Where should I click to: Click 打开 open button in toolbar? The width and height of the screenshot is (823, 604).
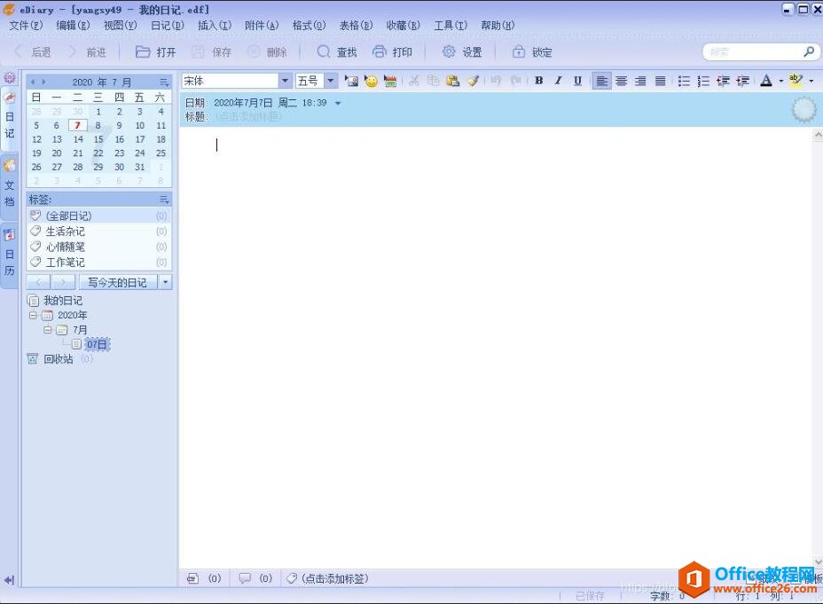tap(155, 52)
